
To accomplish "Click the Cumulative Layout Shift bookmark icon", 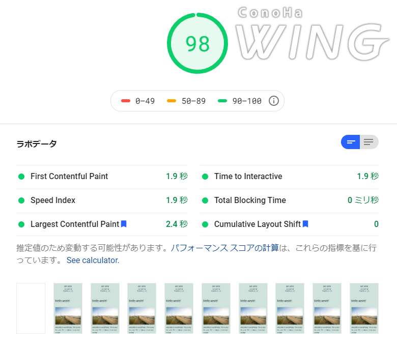I will click(x=305, y=224).
